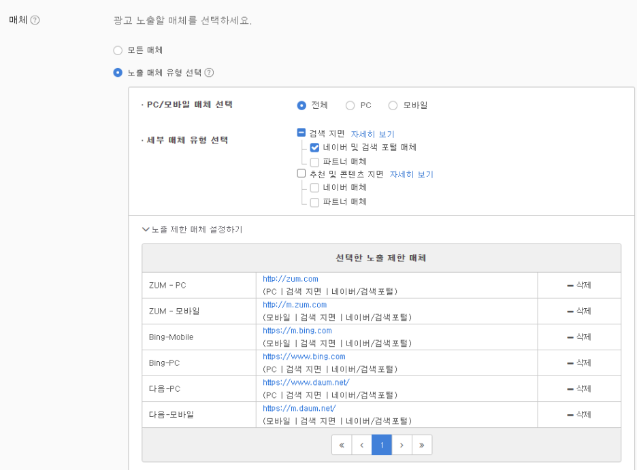Viewport: 637px width, 470px height.
Task: Open 자세히 보기 link for 검색 지면
Action: coord(372,134)
